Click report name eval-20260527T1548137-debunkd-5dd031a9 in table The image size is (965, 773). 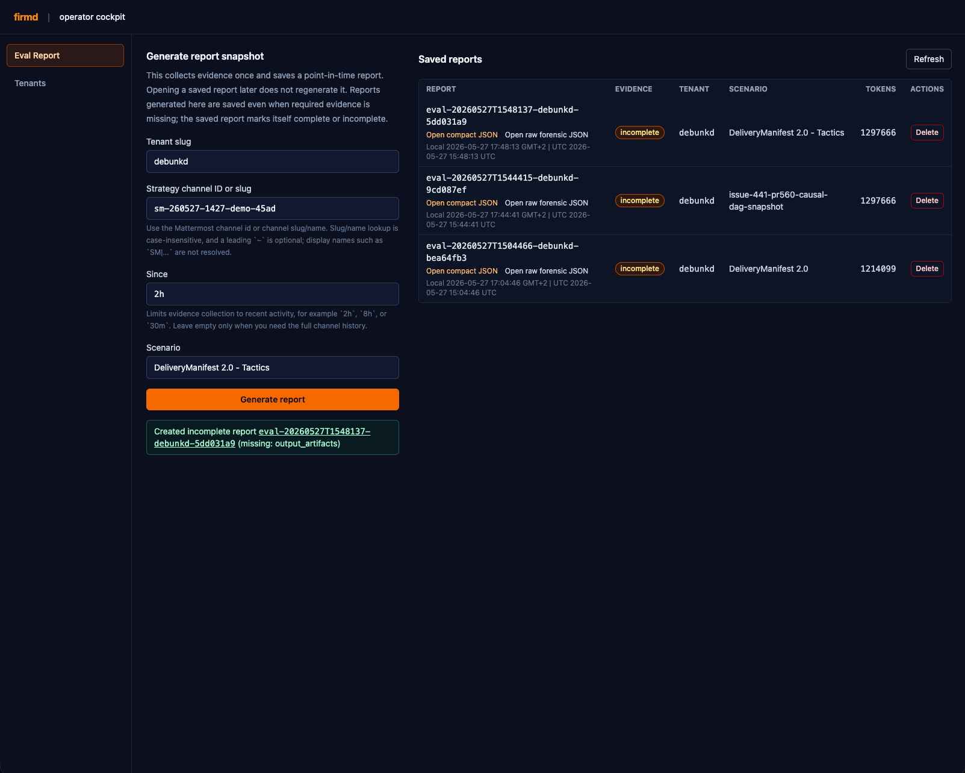502,116
